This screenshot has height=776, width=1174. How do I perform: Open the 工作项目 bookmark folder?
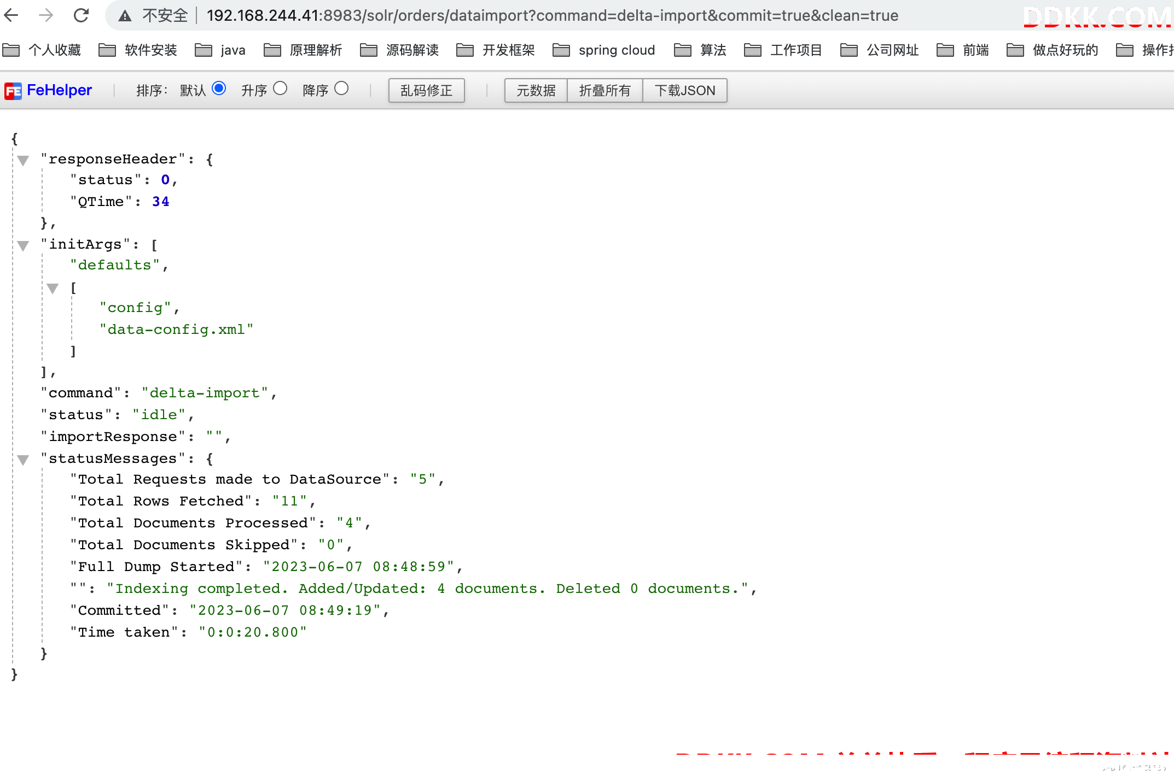(x=783, y=50)
